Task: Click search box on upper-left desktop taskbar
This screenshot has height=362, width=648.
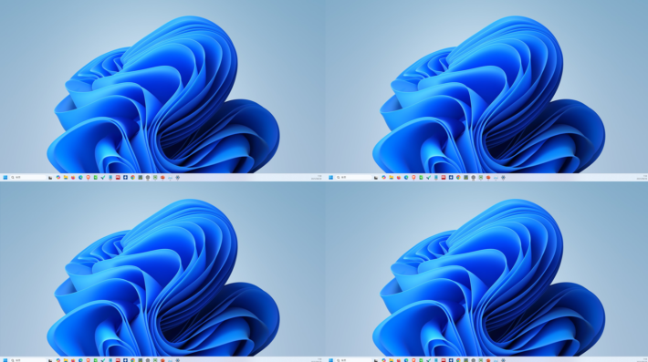Action: click(x=28, y=178)
